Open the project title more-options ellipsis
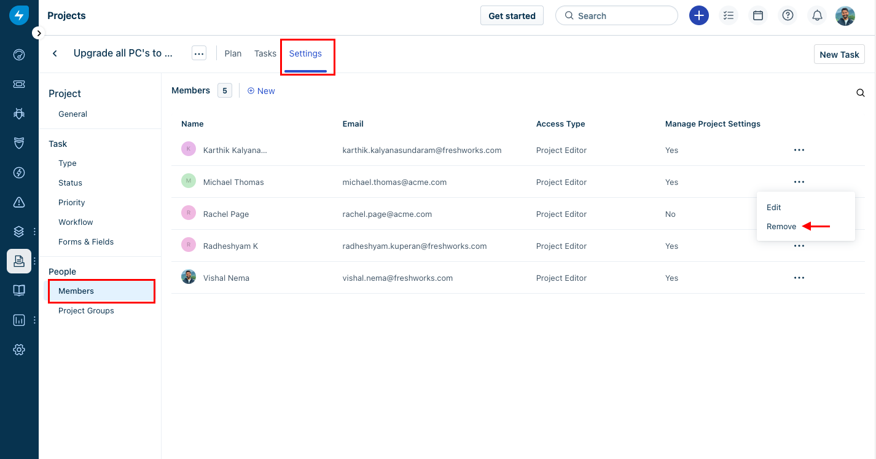 coord(198,53)
